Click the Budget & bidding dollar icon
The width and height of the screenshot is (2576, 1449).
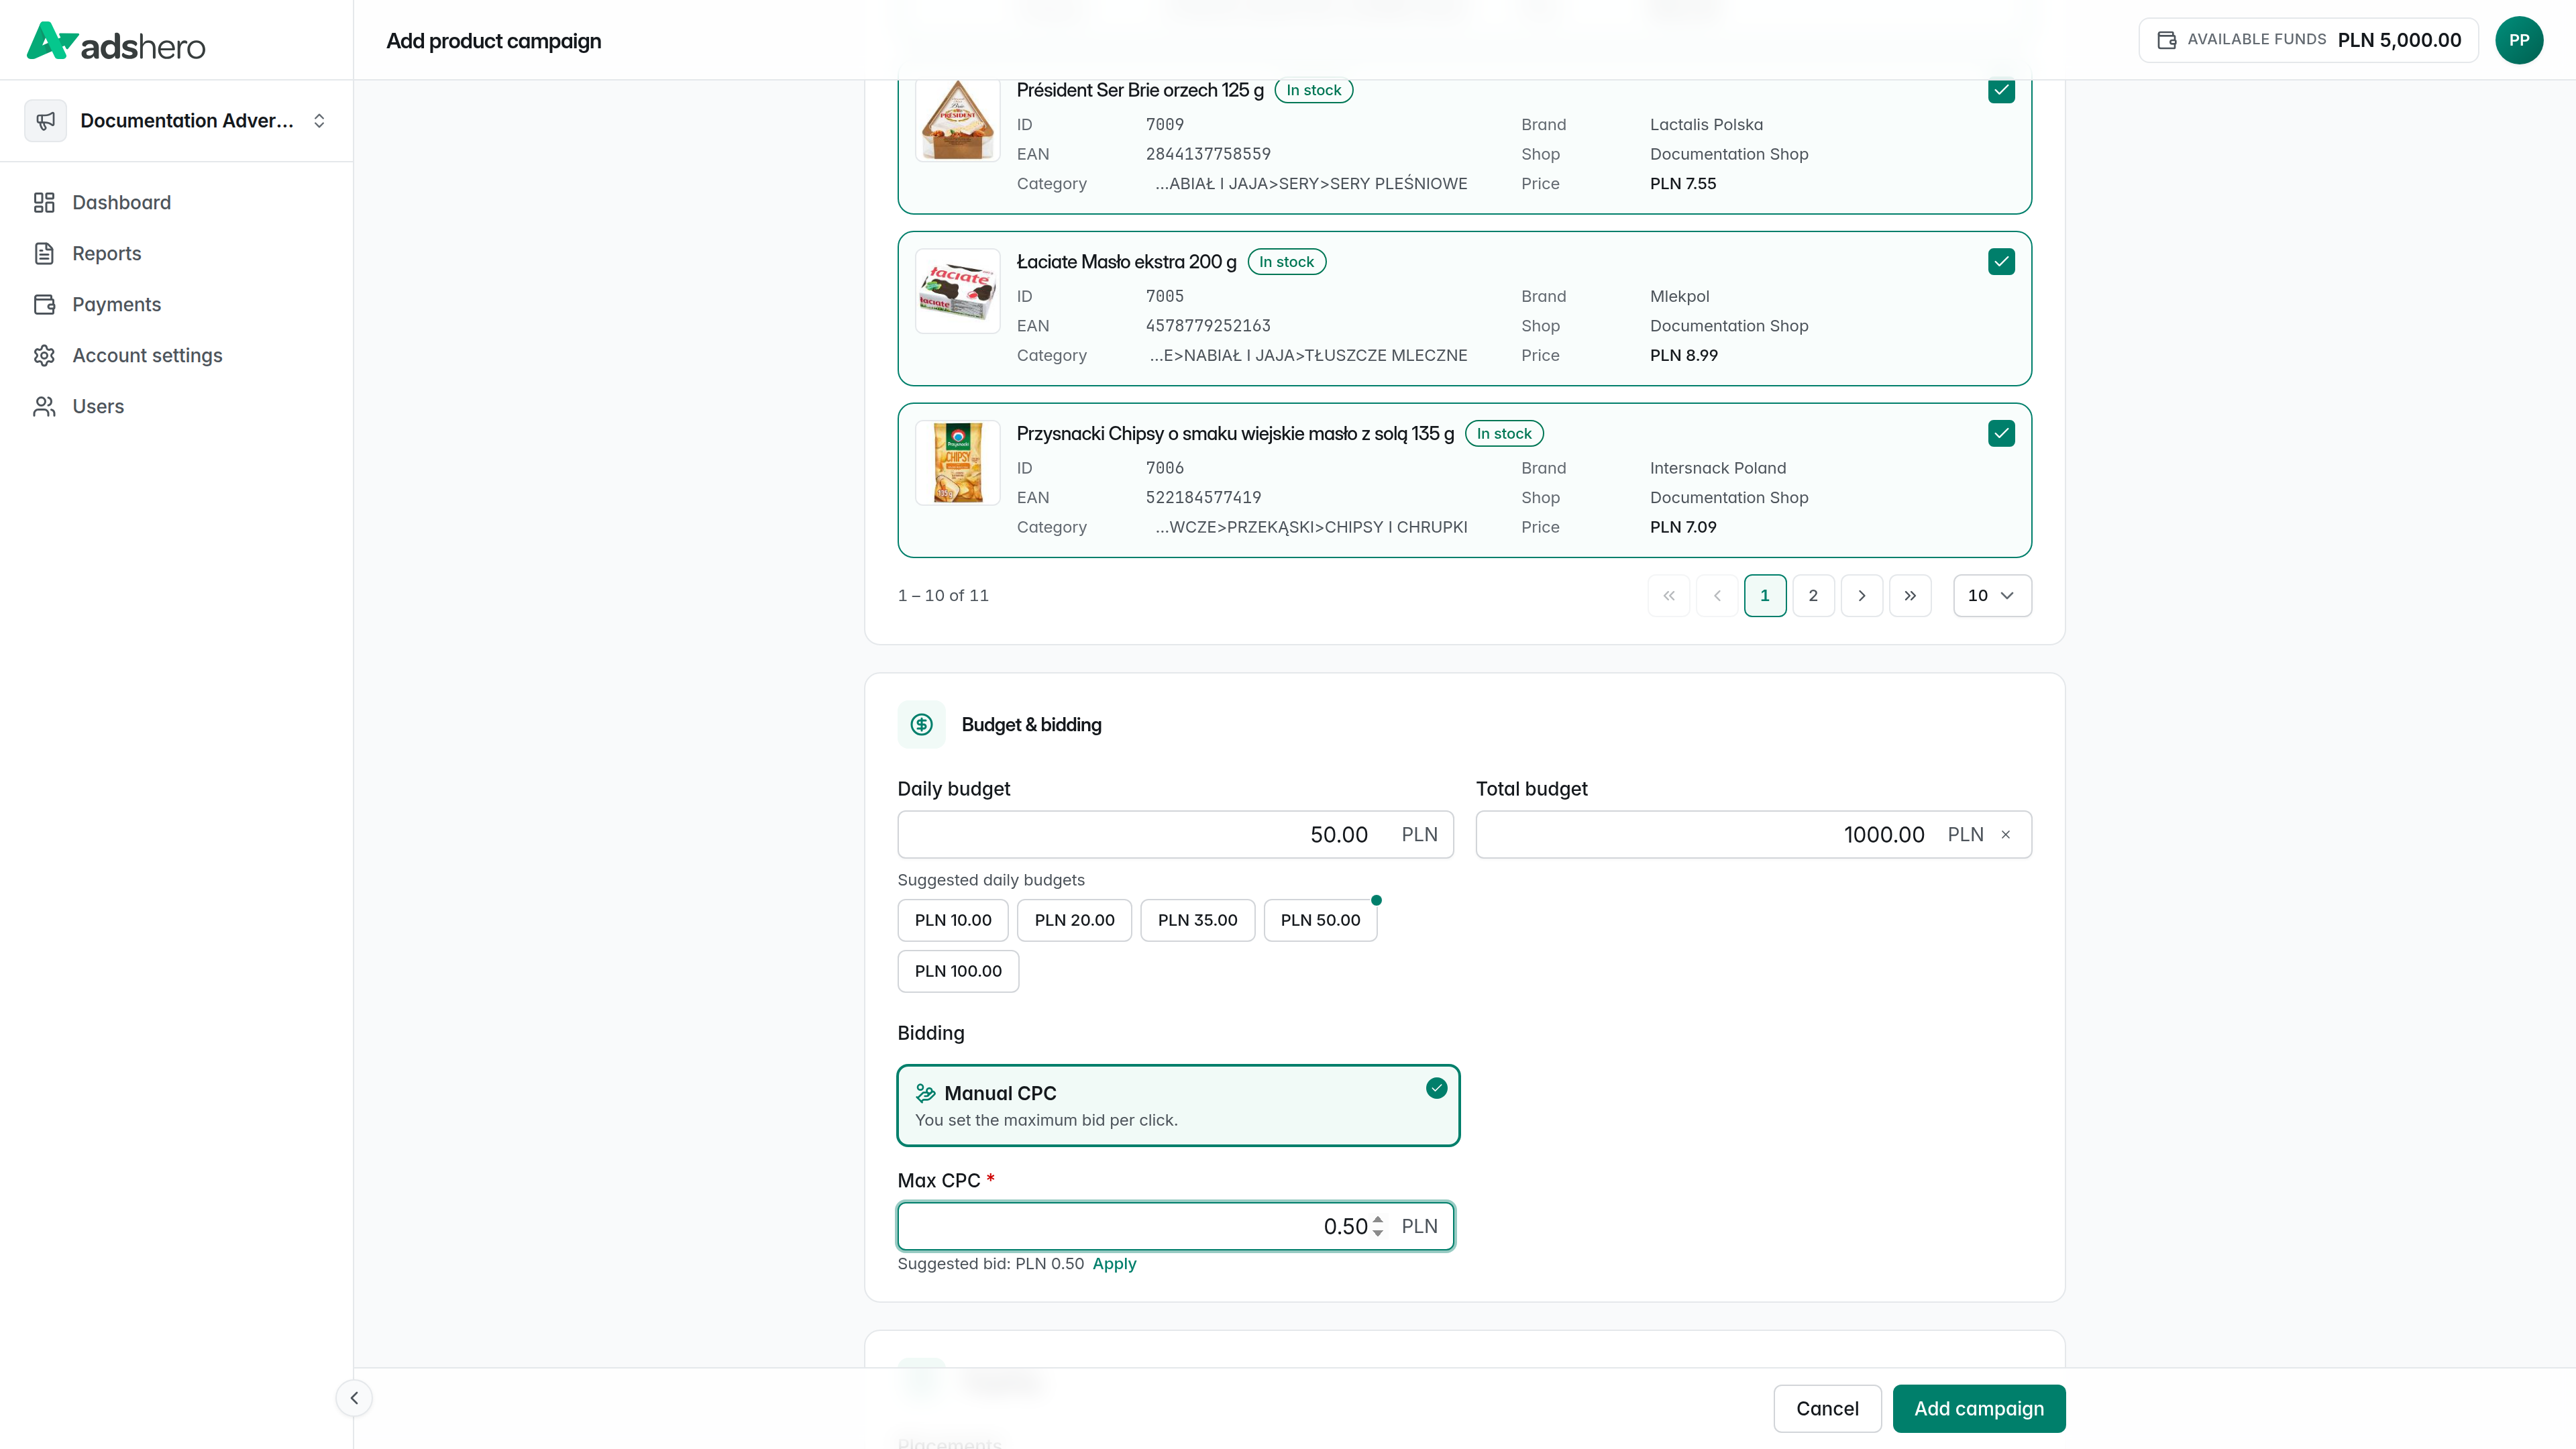coord(921,725)
